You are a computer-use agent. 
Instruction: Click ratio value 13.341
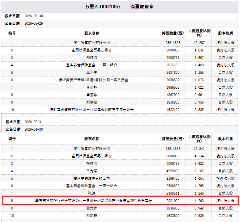pos(199,149)
